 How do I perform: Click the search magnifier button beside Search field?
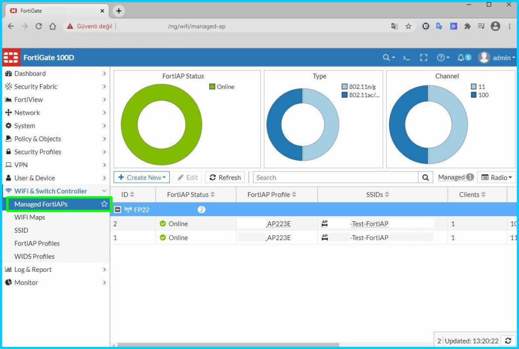(426, 178)
